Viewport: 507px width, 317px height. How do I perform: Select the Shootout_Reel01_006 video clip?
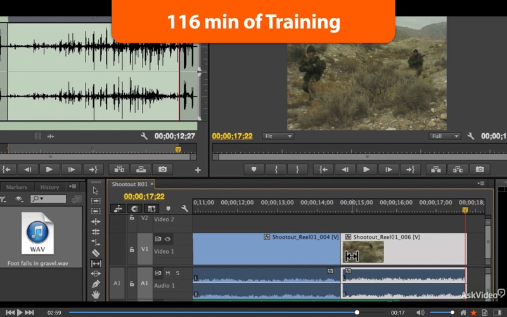404,249
